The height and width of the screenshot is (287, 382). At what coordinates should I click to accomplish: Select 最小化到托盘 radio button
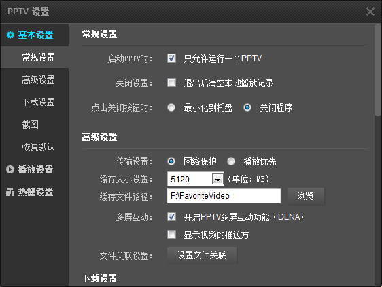click(171, 107)
